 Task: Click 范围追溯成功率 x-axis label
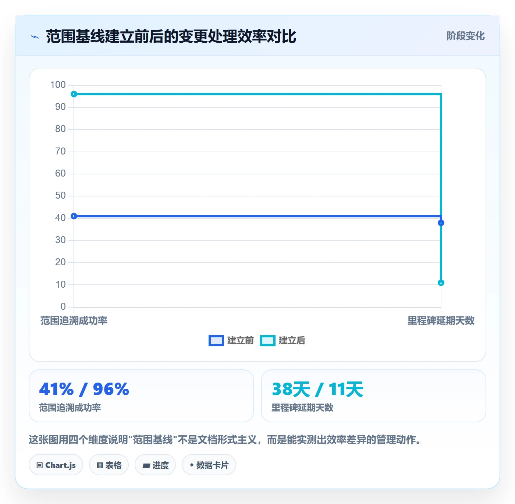(x=74, y=321)
